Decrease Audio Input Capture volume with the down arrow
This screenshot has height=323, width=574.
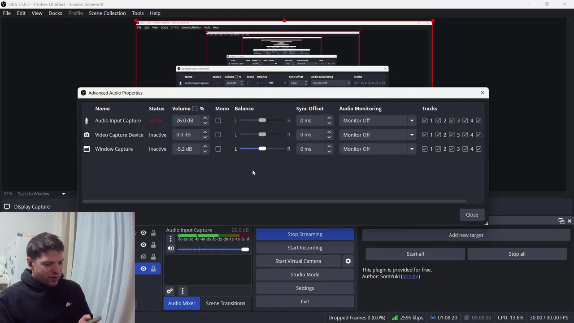205,123
